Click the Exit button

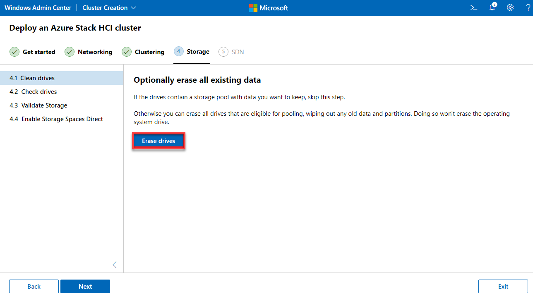tap(503, 286)
